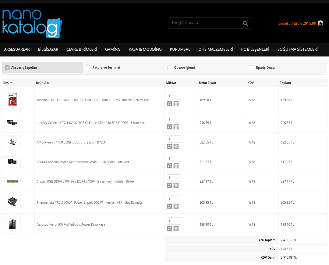This screenshot has width=329, height=265.
Task: Select the Sipariş Onayı step
Action: click(x=287, y=67)
